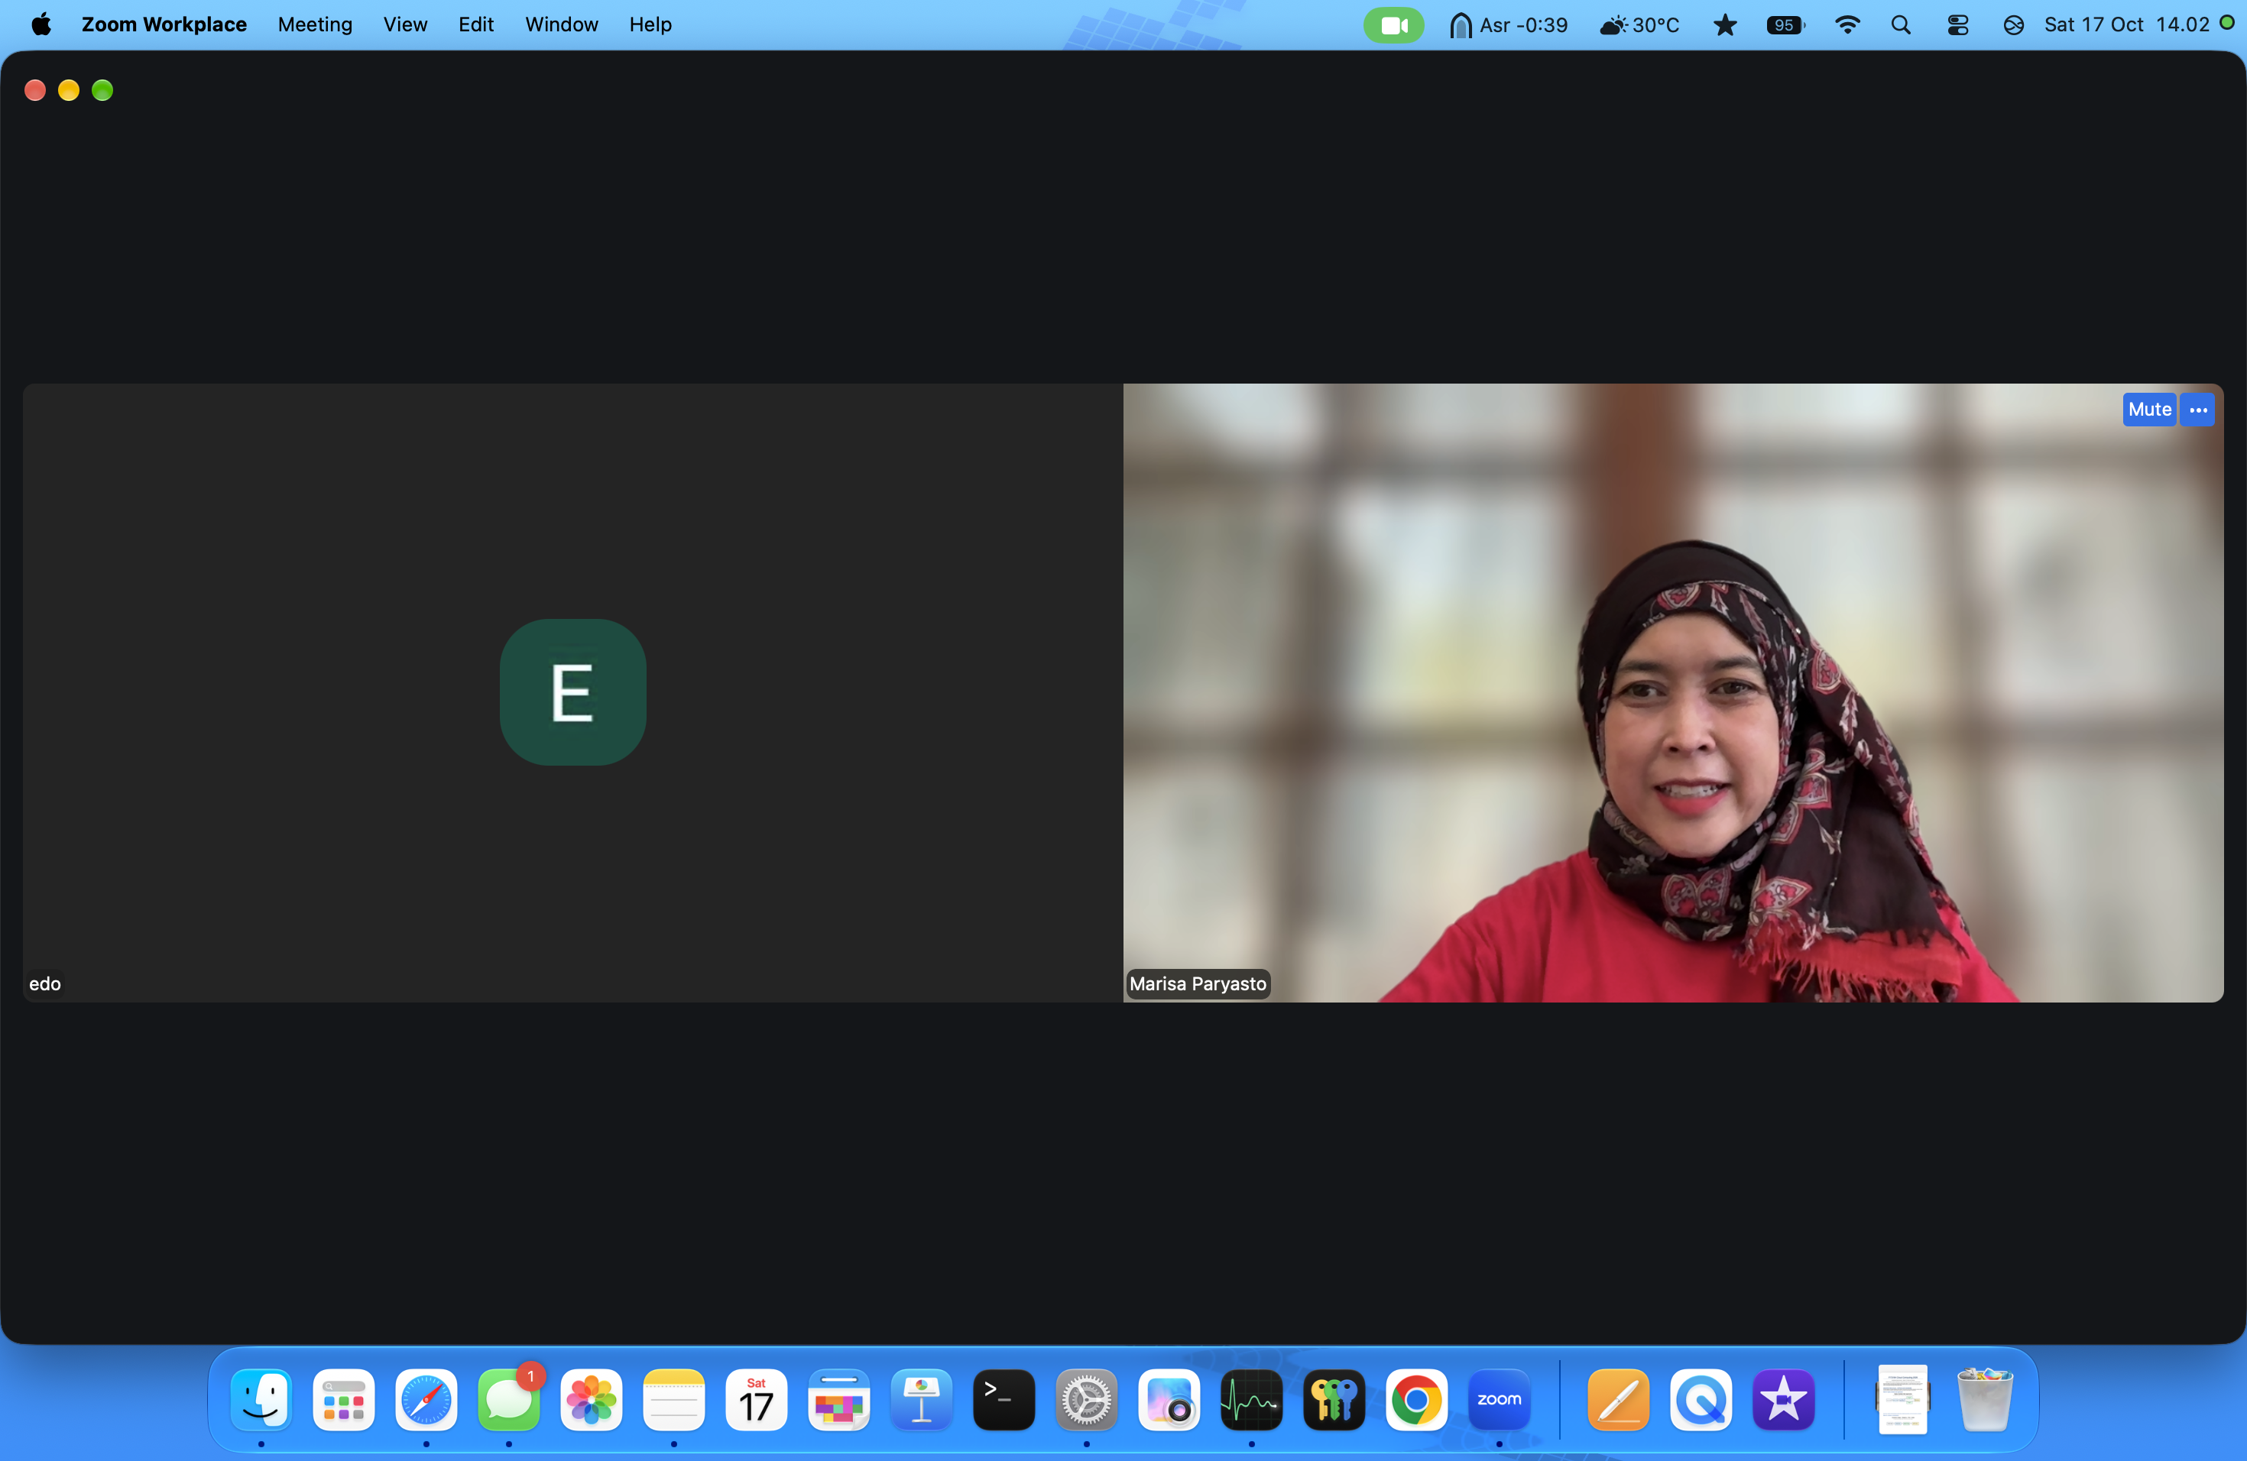Launch Safari from the Dock
Image resolution: width=2247 pixels, height=1461 pixels.
[x=426, y=1398]
